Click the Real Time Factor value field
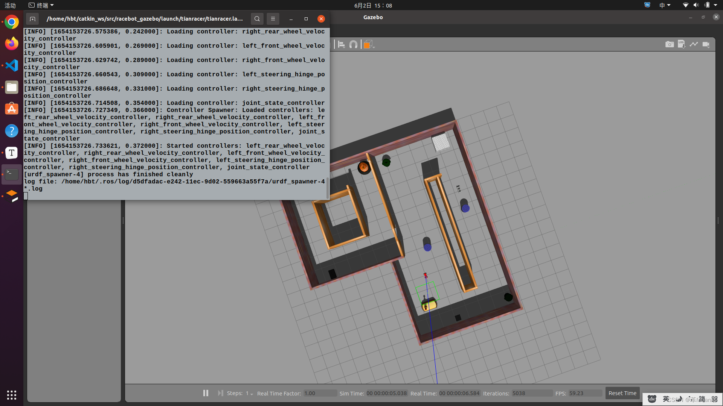The height and width of the screenshot is (406, 723). tap(320, 393)
